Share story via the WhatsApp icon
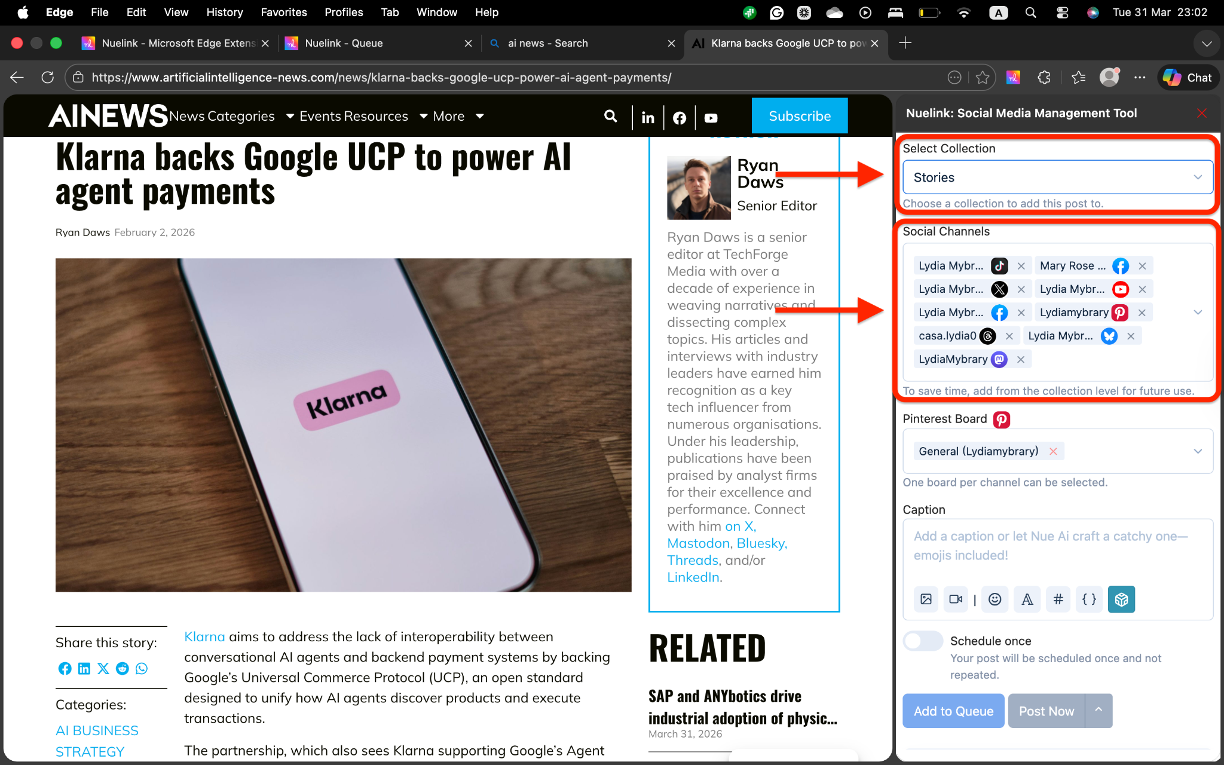Viewport: 1224px width, 765px height. click(142, 668)
